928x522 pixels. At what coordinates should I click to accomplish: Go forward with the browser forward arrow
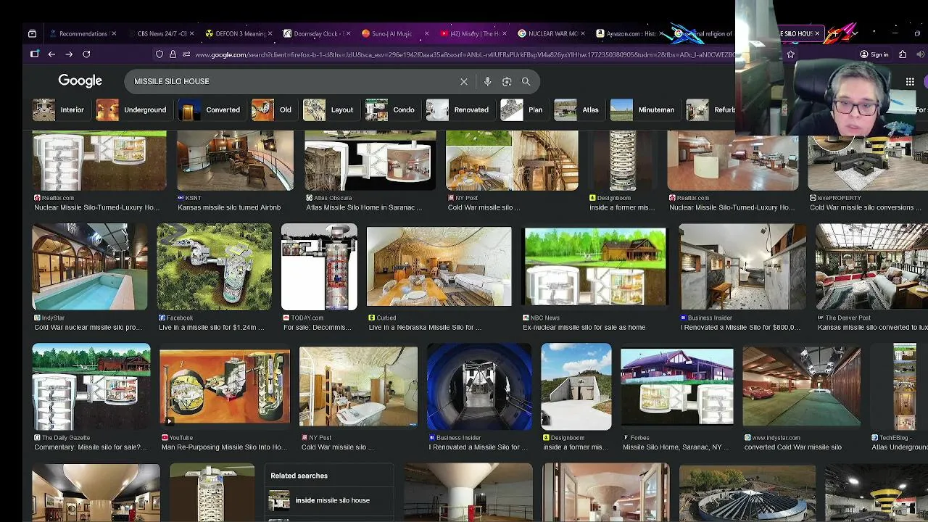[x=69, y=54]
